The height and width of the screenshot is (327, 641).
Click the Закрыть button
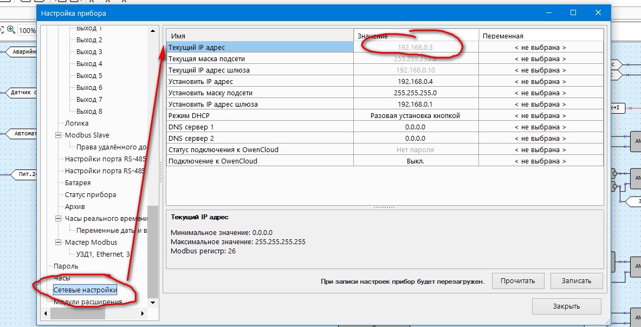point(566,306)
